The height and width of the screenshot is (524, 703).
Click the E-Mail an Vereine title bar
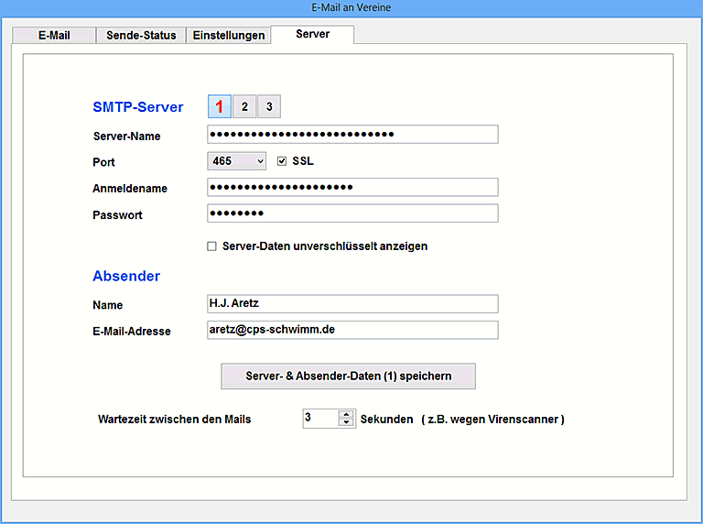(351, 7)
